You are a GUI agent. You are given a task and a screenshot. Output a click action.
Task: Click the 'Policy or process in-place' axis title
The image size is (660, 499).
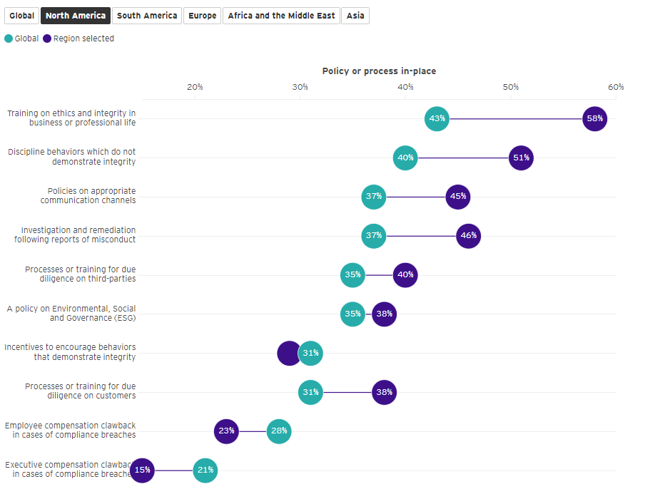379,71
